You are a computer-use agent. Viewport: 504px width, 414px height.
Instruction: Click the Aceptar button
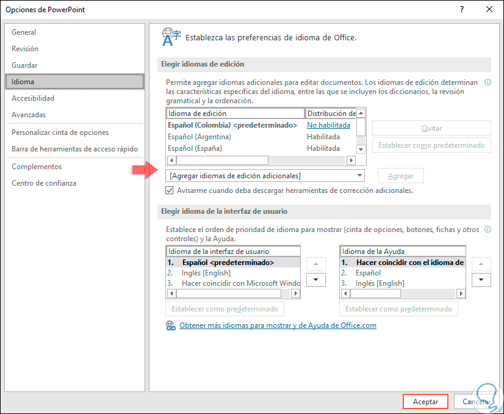point(425,401)
